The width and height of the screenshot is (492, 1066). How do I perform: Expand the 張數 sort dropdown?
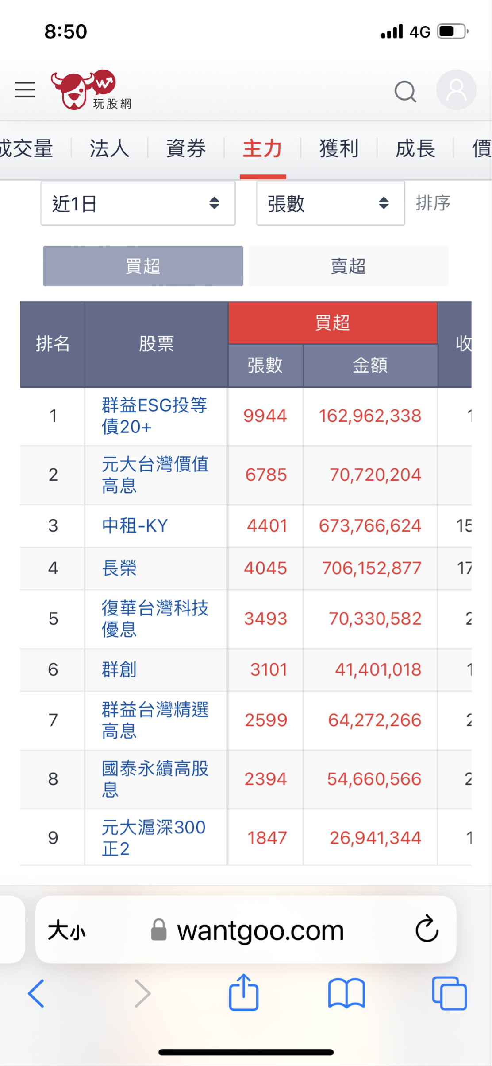(x=331, y=203)
